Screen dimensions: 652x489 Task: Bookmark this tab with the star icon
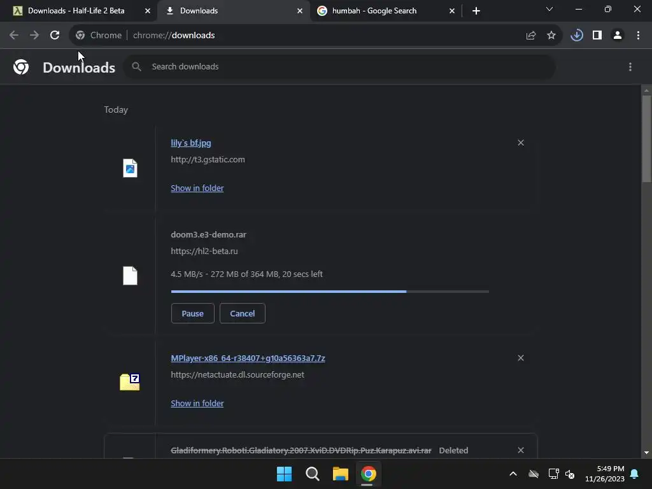551,36
